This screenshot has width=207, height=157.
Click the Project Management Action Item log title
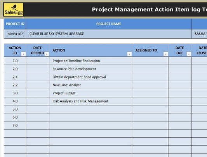pyautogui.click(x=149, y=9)
